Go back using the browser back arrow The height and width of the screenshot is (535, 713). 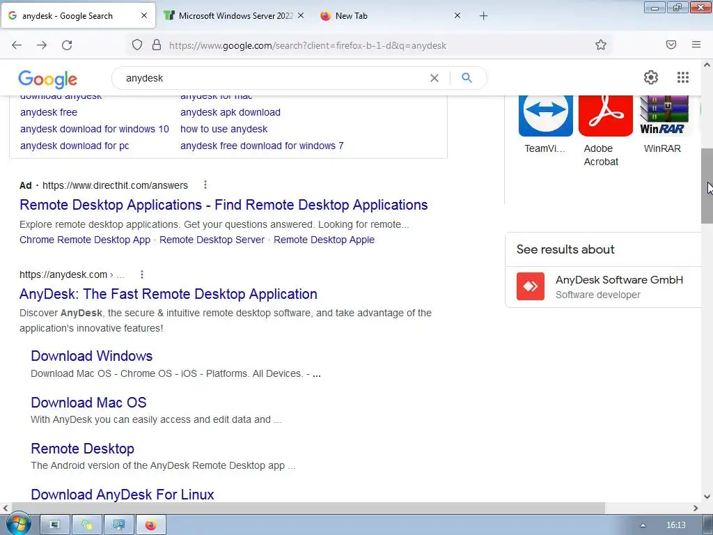coord(17,45)
